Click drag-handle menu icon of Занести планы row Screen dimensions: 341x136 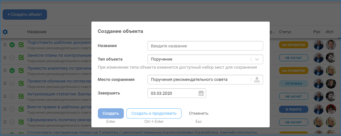click(5, 57)
